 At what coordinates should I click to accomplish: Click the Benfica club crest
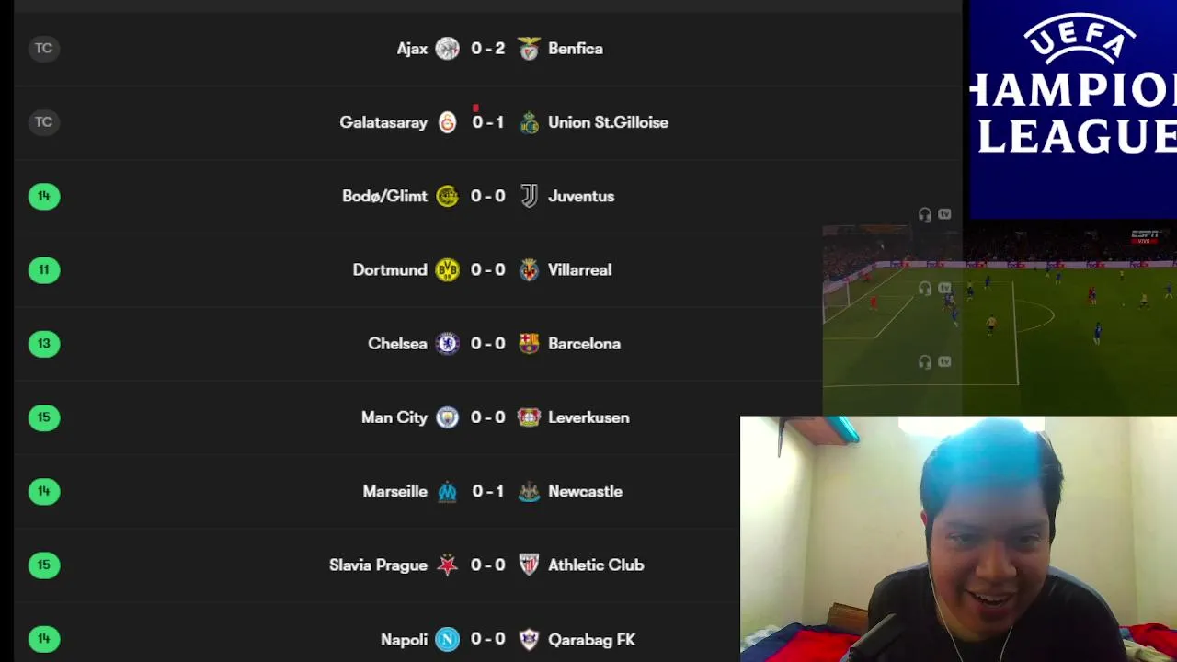click(529, 49)
